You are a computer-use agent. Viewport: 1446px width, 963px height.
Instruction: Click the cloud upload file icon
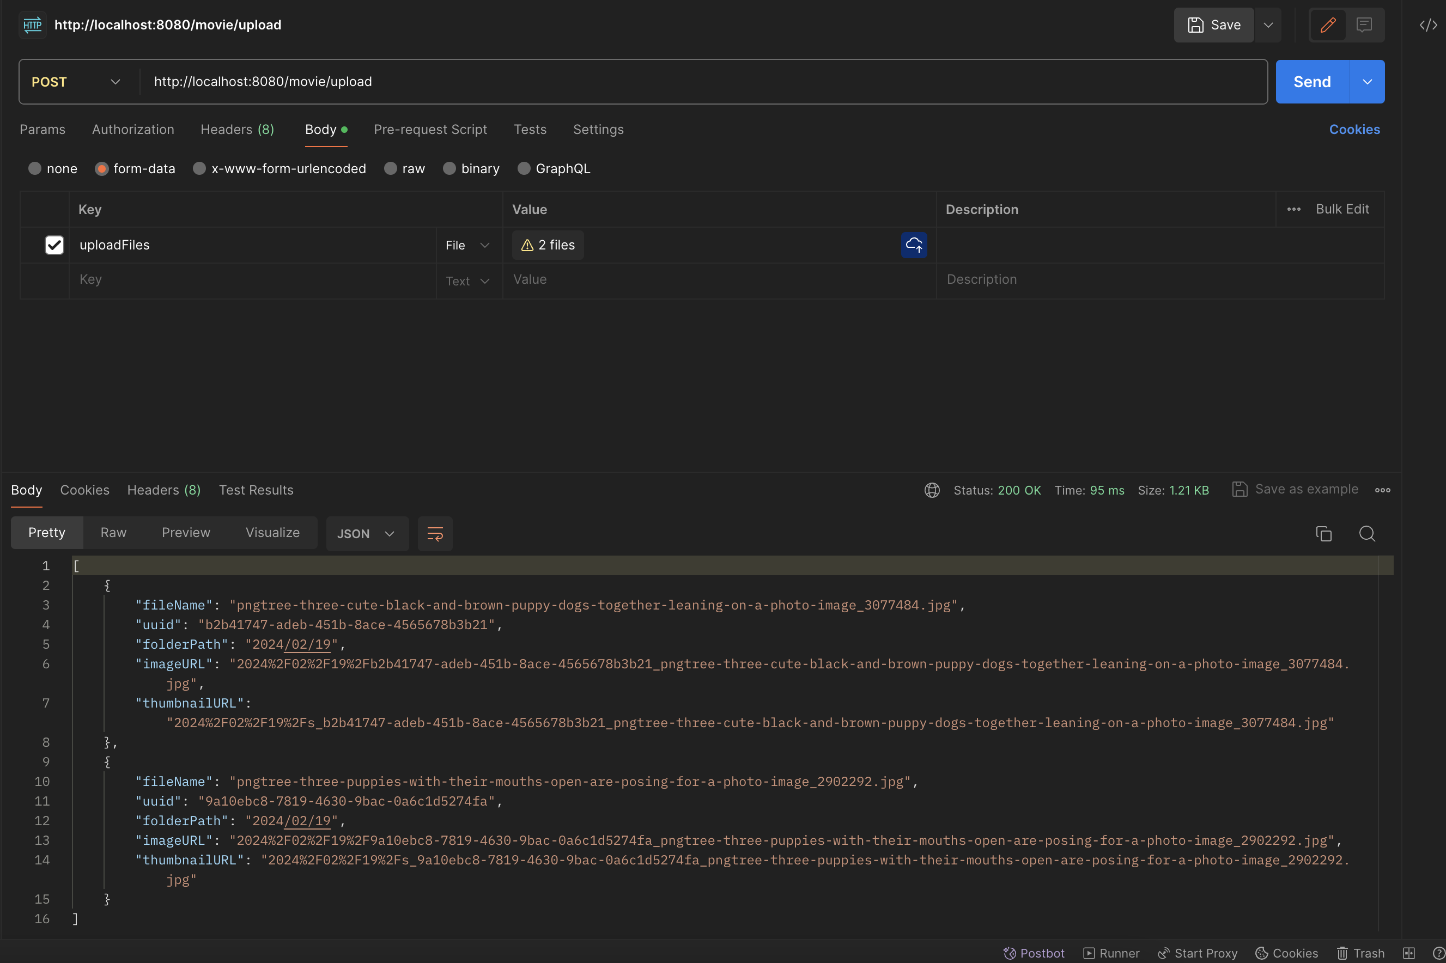(914, 245)
